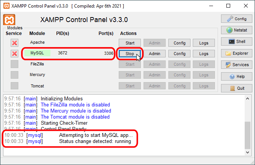Close the XAMPP Control Panel window
Image resolution: width=255 pixels, height=165 pixels.
(246, 6)
